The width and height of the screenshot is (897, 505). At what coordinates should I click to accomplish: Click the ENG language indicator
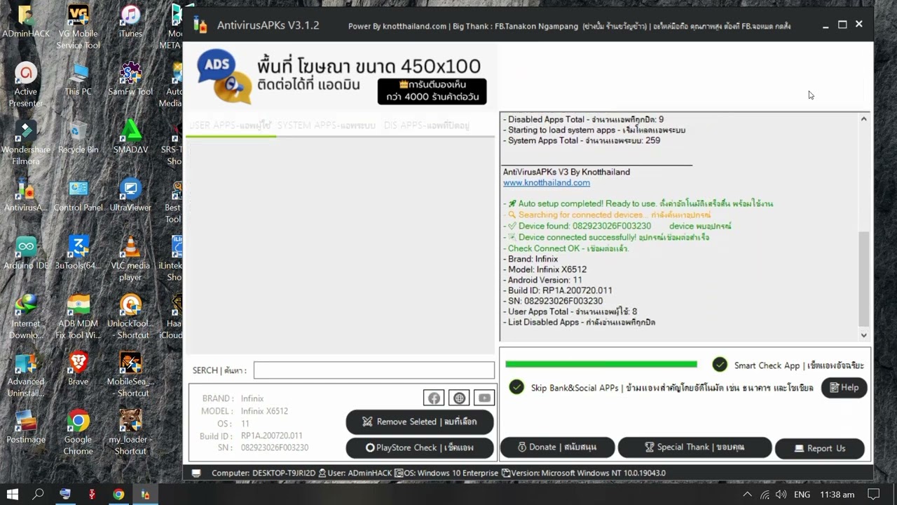tap(802, 494)
